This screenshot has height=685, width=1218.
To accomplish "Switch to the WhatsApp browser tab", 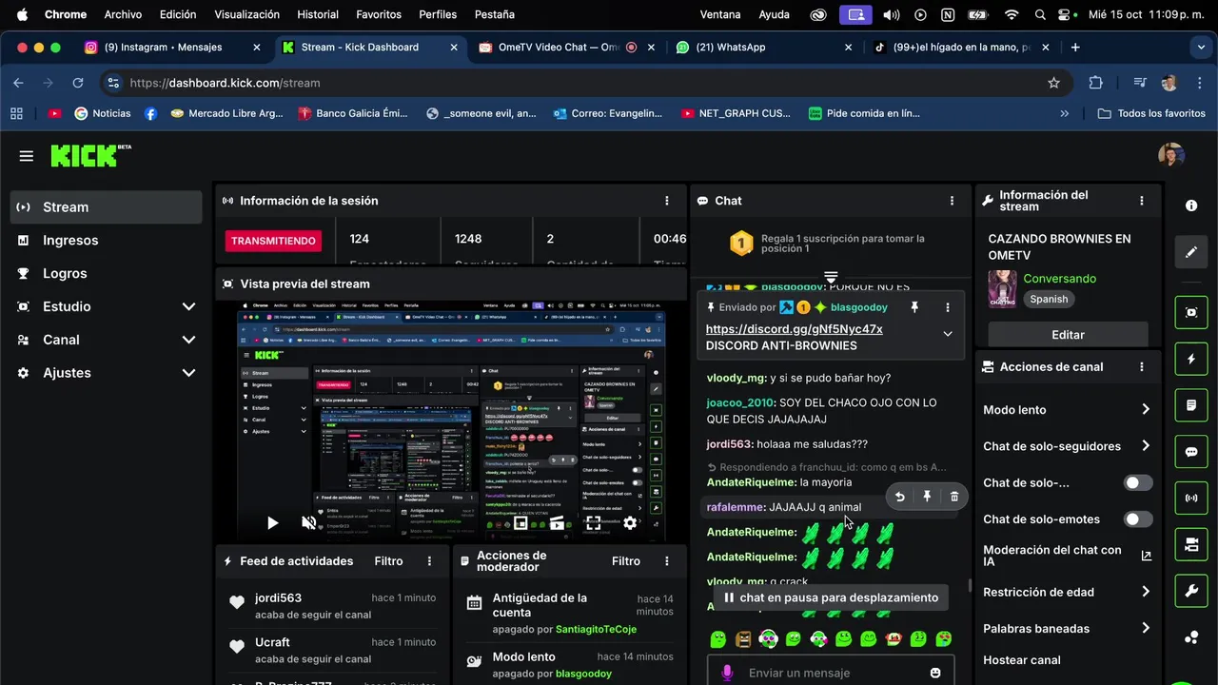I will click(763, 47).
